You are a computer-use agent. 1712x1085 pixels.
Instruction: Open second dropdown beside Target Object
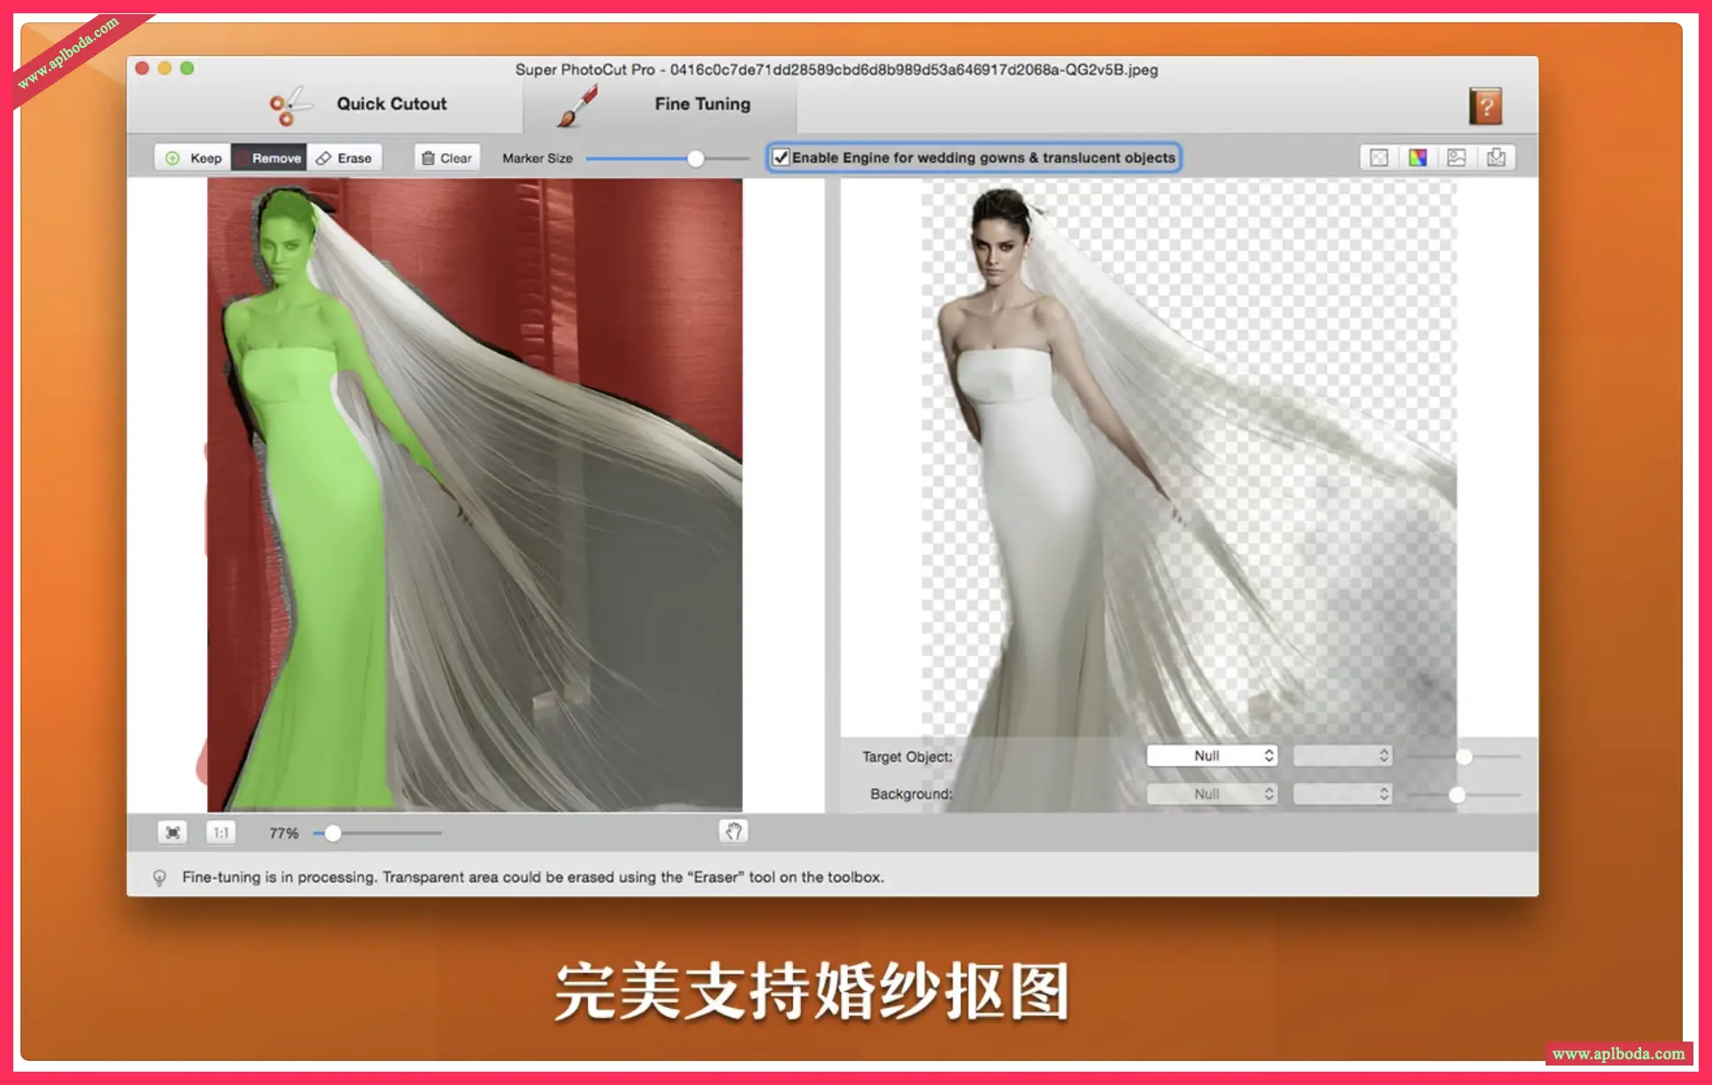pos(1342,756)
